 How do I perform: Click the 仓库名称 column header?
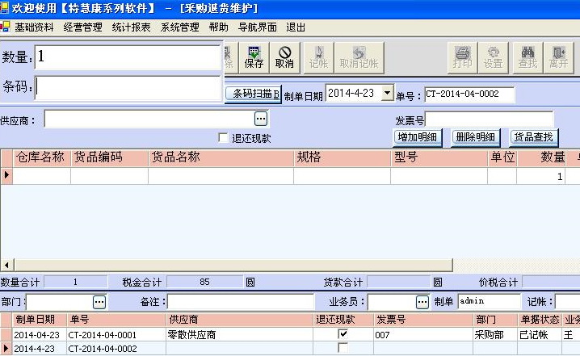[x=42, y=158]
